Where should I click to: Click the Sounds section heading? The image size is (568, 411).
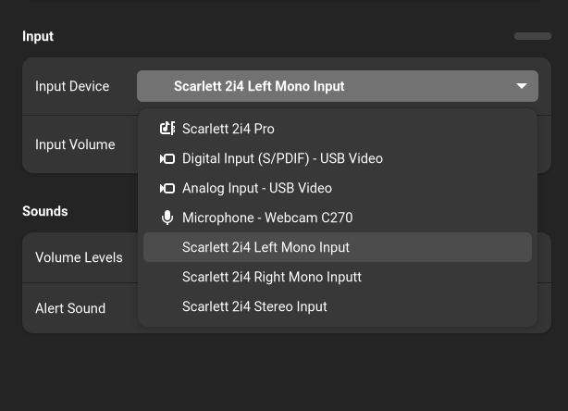tap(45, 211)
